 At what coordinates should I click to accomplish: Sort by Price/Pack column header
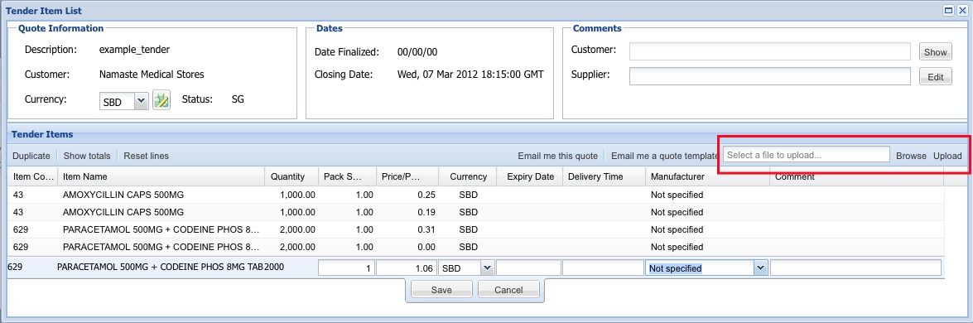coord(407,176)
